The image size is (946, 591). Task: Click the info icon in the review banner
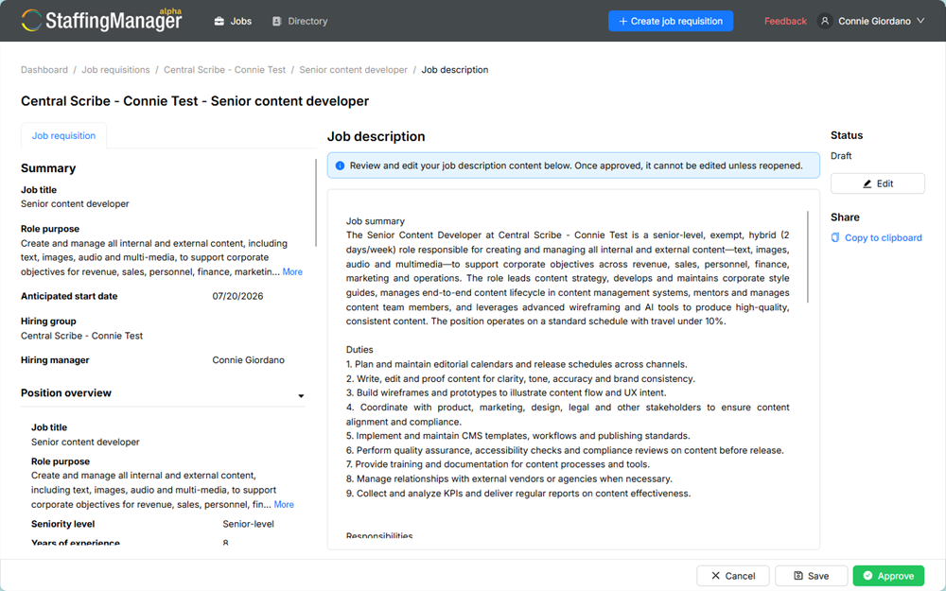tap(340, 165)
